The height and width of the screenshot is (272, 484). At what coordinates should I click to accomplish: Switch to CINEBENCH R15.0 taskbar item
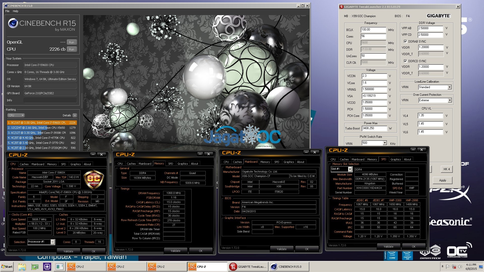pos(289,267)
